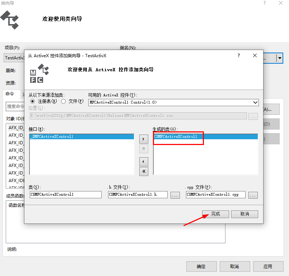The image size is (289, 276).
Task: Click the 完成 button to finish the wizard
Action: pos(215,214)
